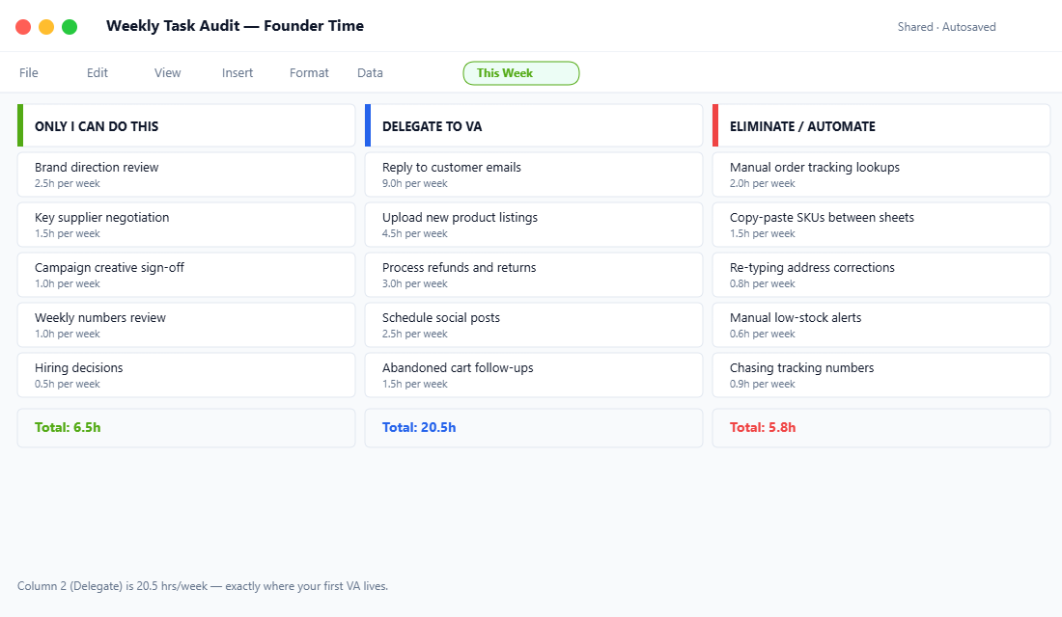Open the Format menu

click(309, 73)
